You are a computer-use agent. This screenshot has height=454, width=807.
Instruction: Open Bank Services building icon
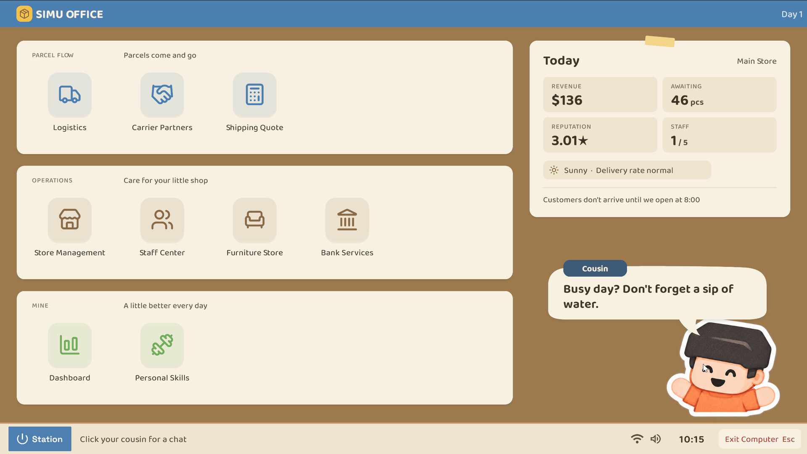coord(347,220)
